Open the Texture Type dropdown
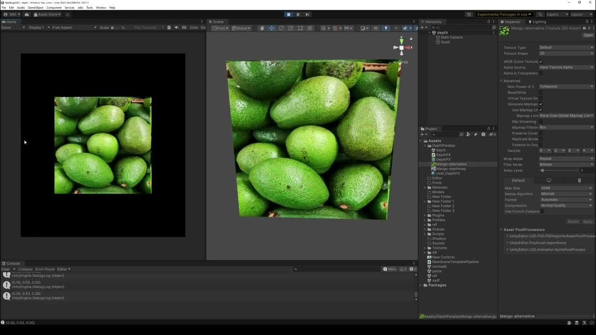Screen dimensions: 596x335 click(566, 47)
